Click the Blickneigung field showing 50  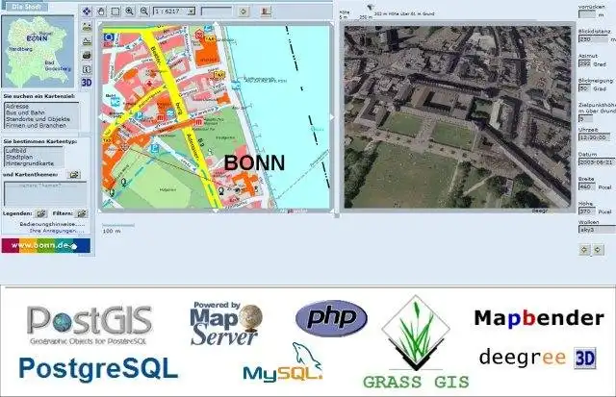click(584, 88)
